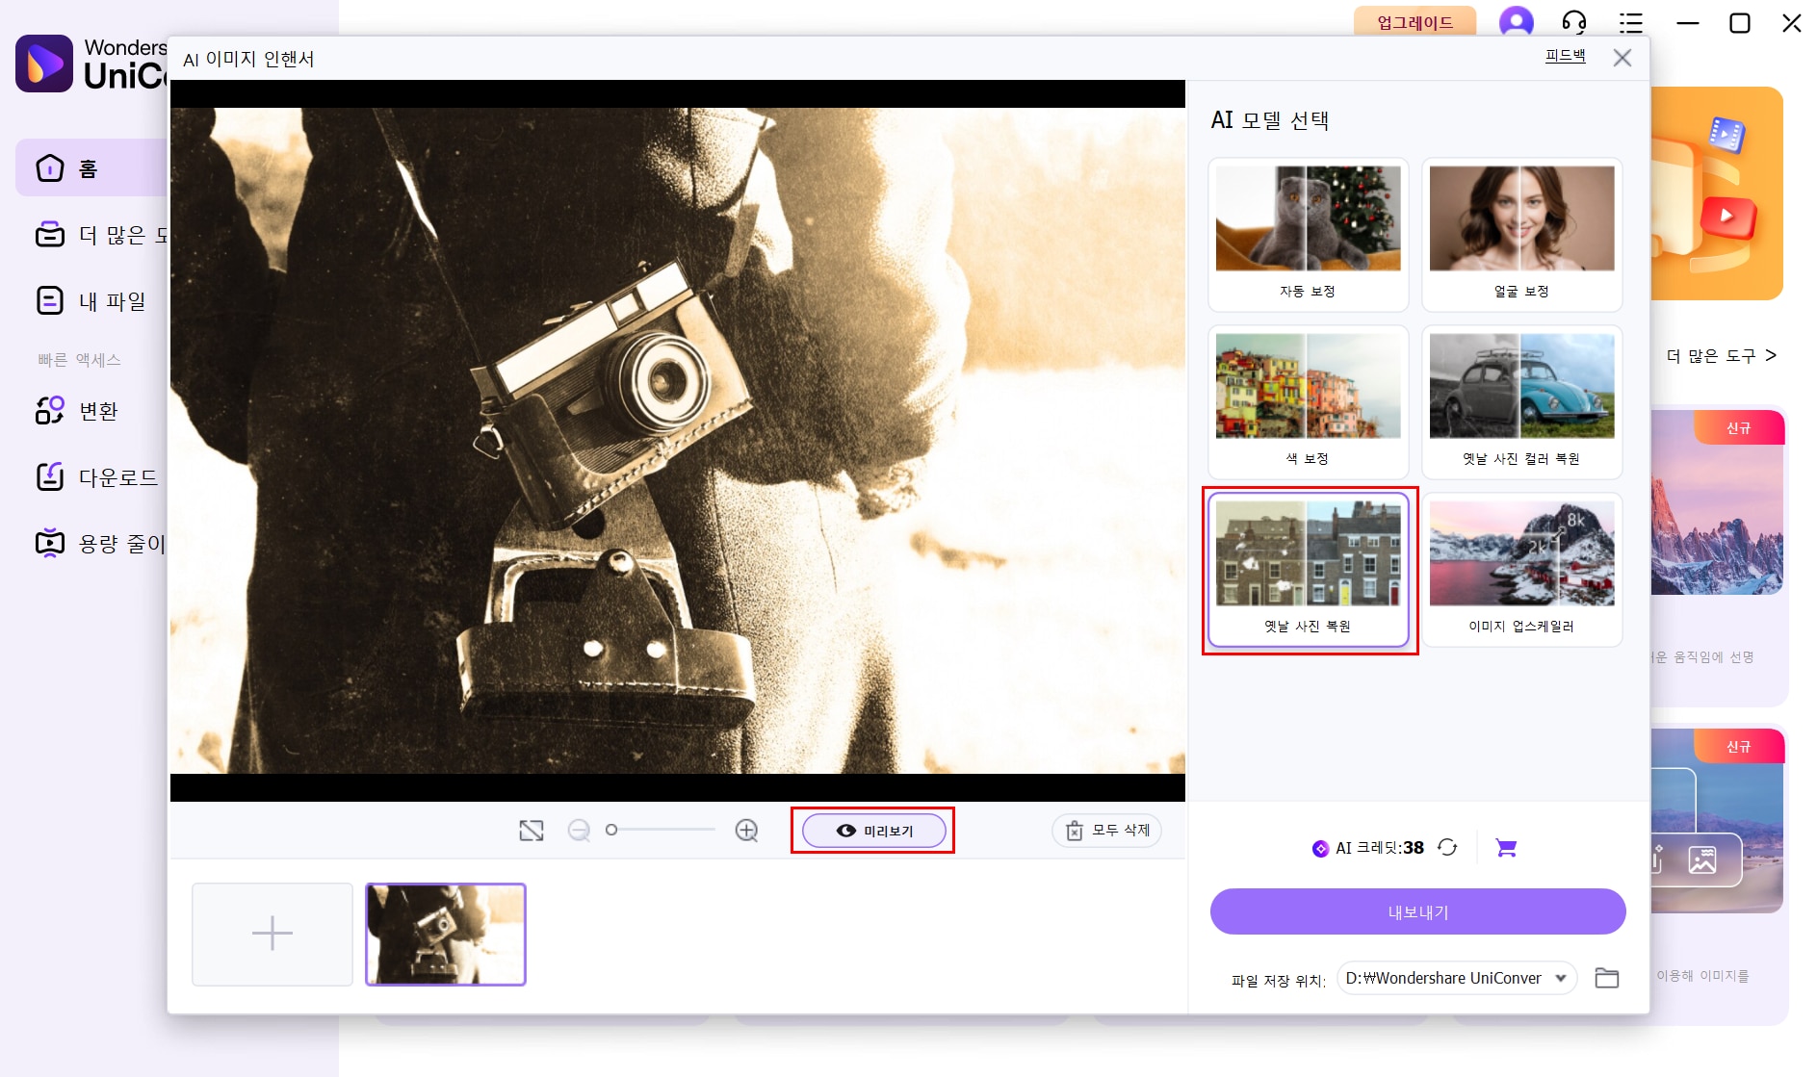Click the zoom level slider track
The height and width of the screenshot is (1077, 1817).
click(662, 830)
